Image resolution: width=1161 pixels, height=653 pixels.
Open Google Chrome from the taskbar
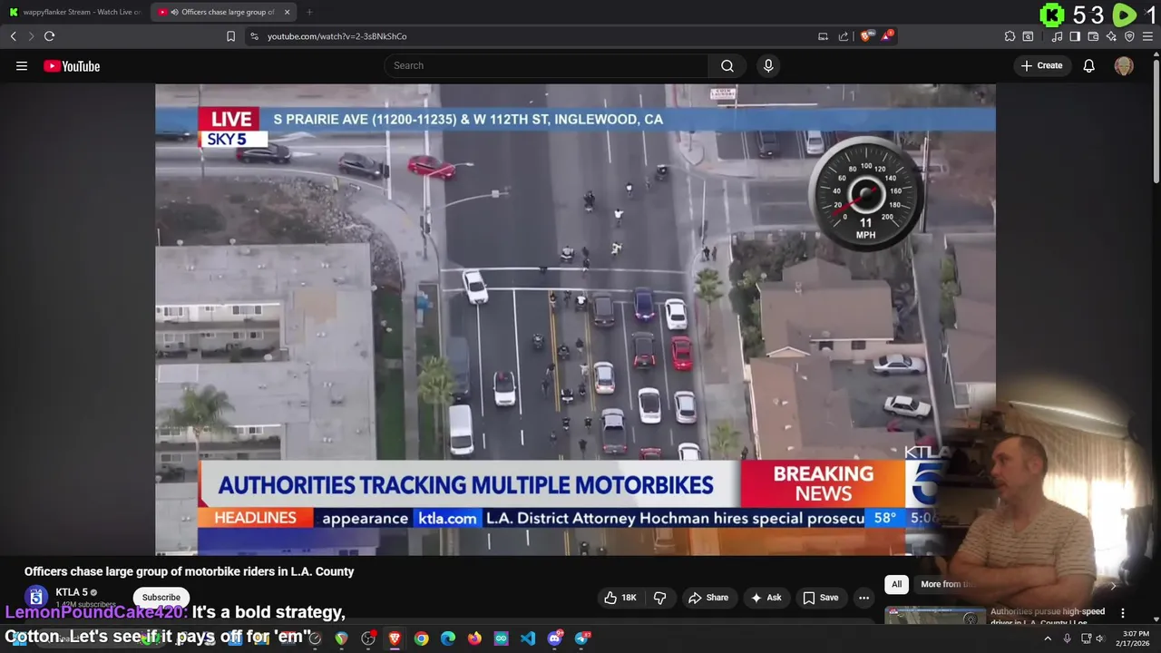pos(421,638)
